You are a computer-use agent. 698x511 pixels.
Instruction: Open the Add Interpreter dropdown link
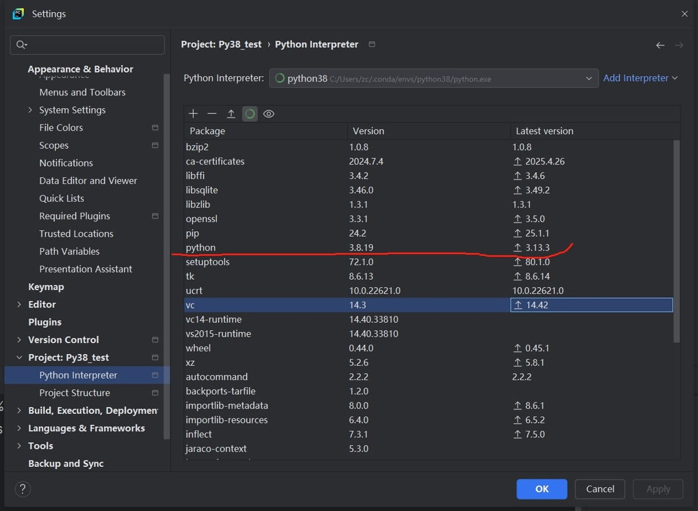(x=640, y=78)
